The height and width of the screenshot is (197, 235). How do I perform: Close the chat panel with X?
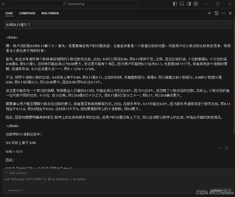coord(230,13)
